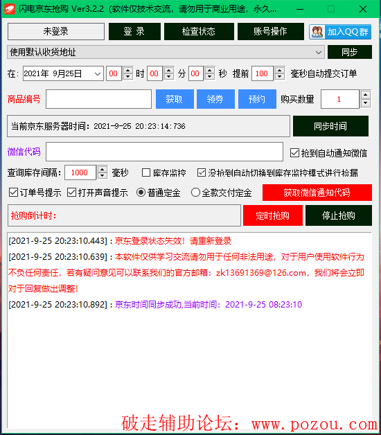Toggle the 抢到自动通知微信 checkbox
Viewport: 381px width, 435px height.
pyautogui.click(x=294, y=153)
